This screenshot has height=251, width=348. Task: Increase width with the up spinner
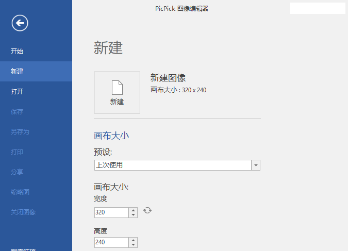tap(133, 210)
